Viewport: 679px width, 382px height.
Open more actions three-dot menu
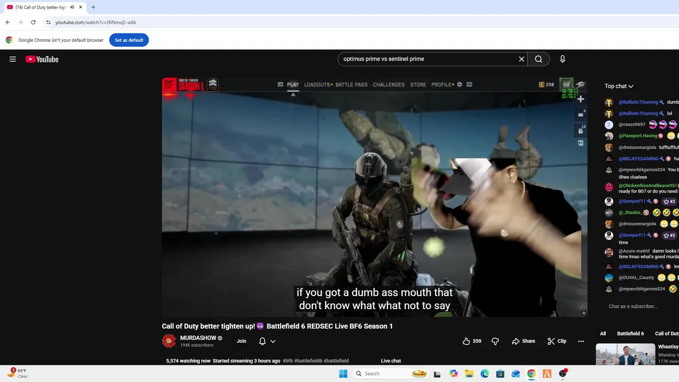581,341
